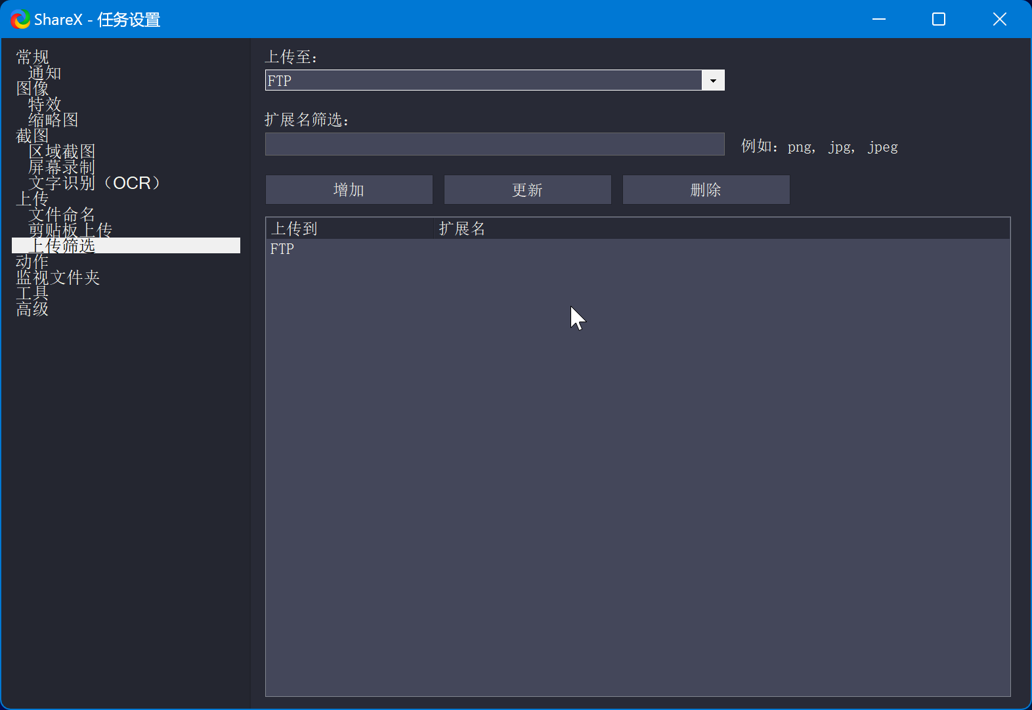Select 图像 in the sidebar
1032x710 pixels.
[32, 89]
